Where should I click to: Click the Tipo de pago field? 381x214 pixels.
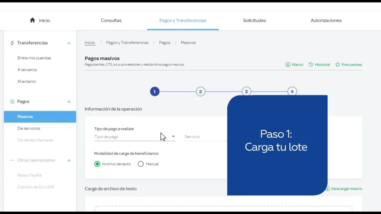[135, 137]
